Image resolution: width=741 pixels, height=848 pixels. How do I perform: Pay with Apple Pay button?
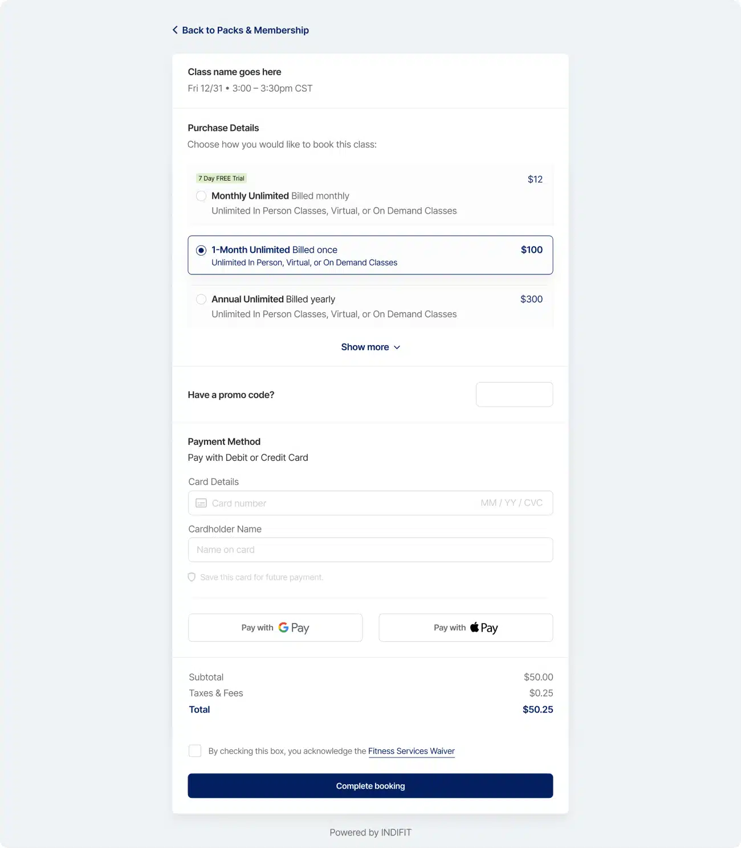(x=466, y=628)
